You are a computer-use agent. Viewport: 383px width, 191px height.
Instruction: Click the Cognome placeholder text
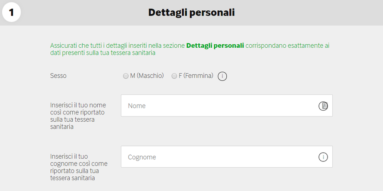click(142, 157)
